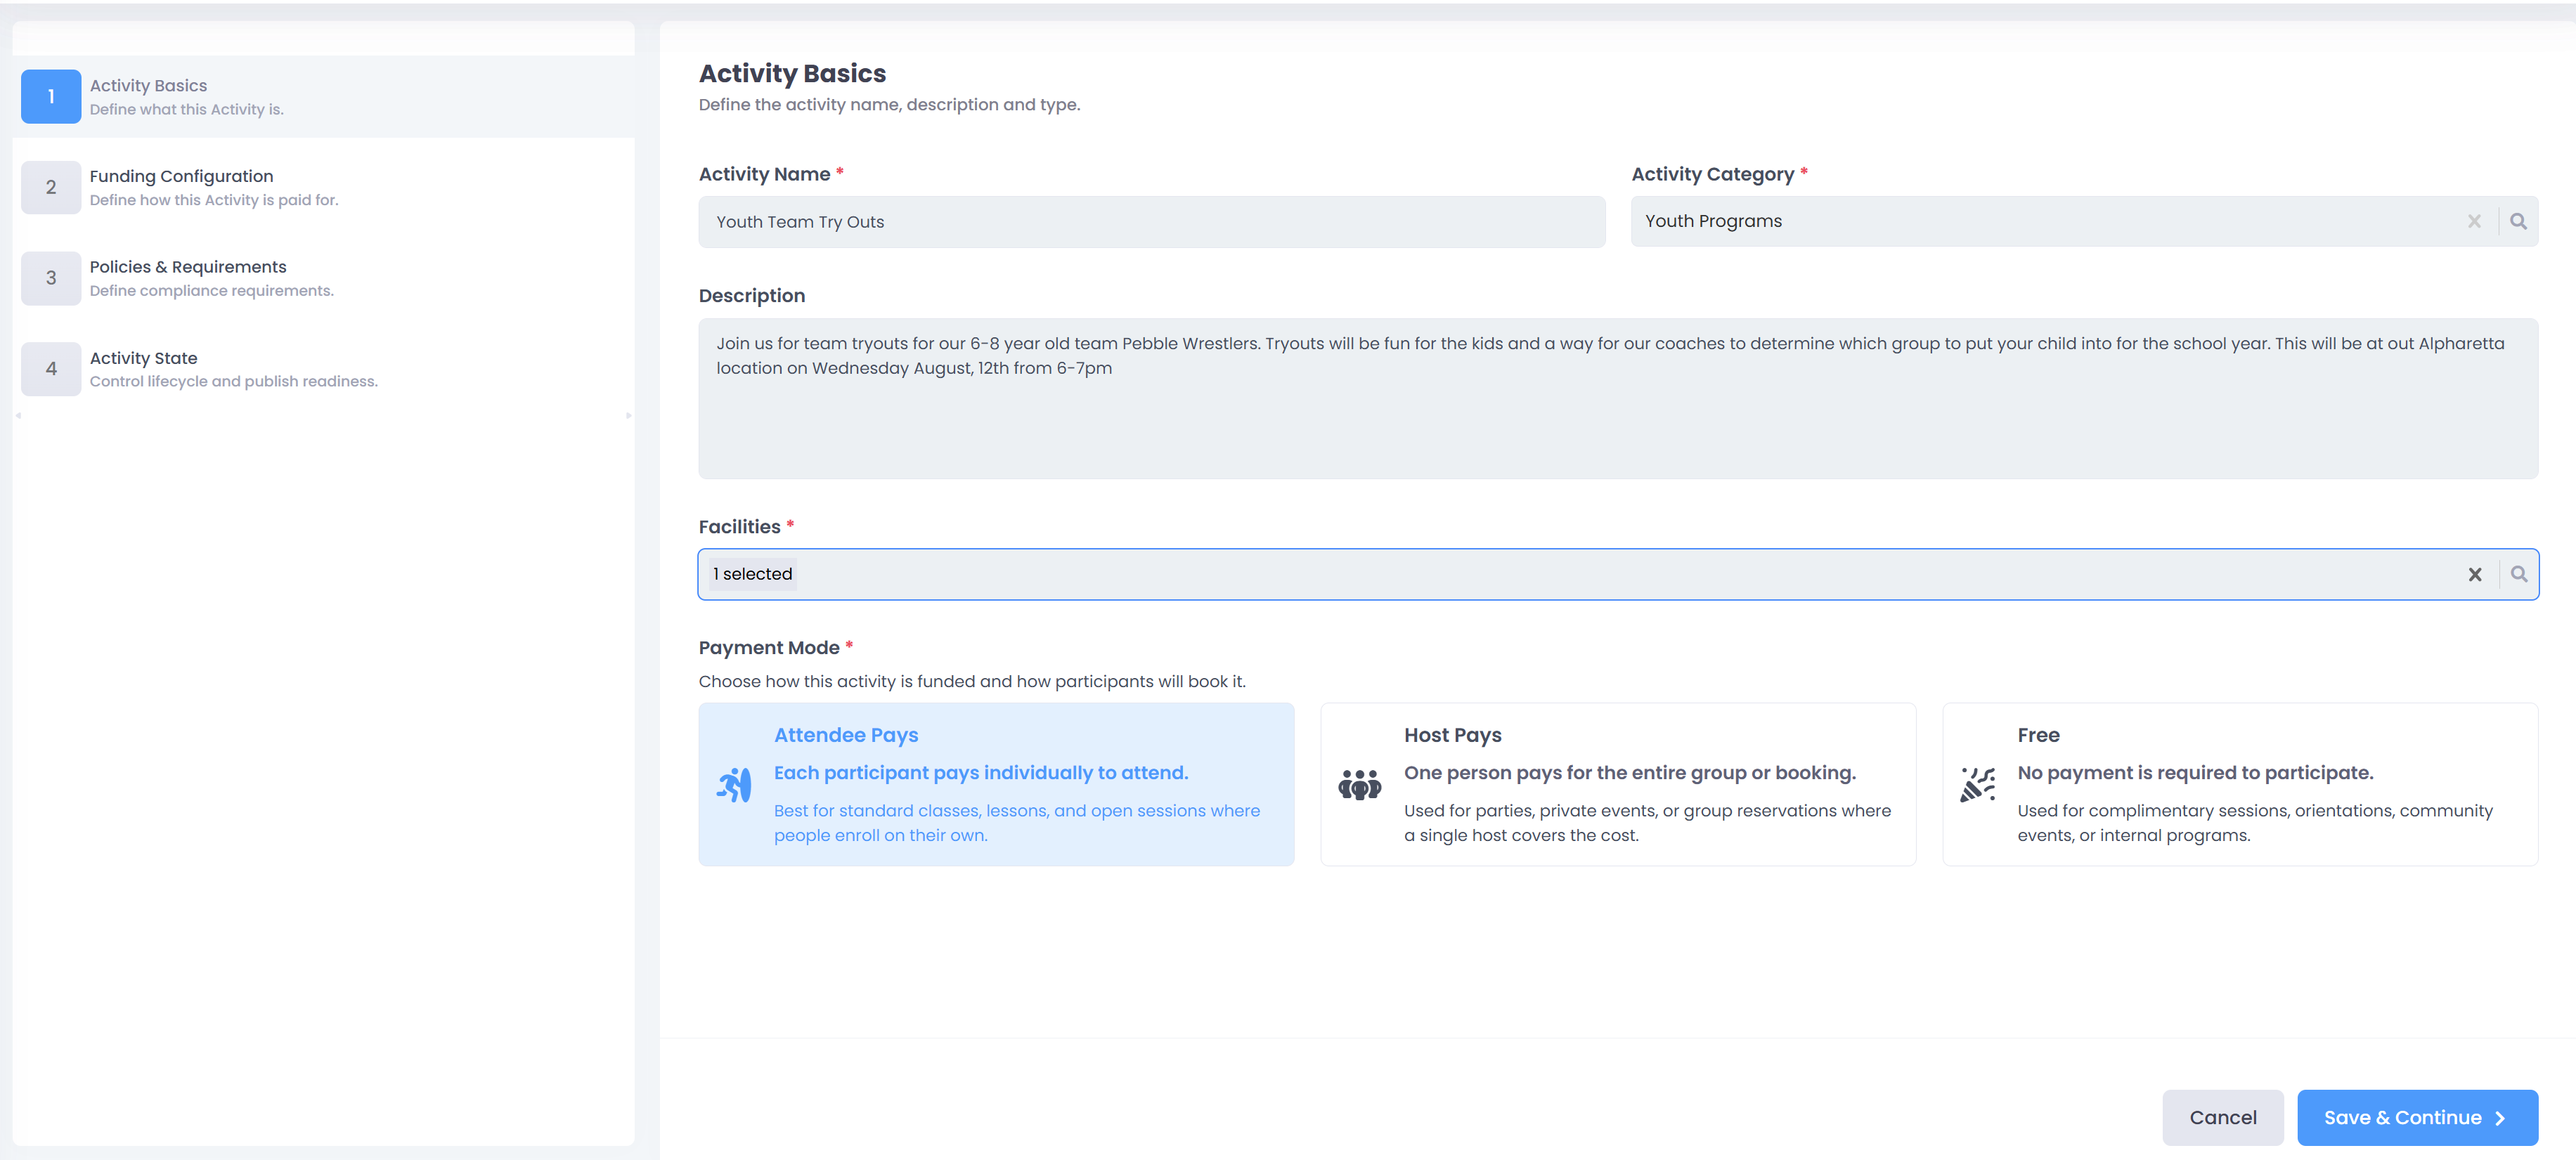Click 'Define how this Activity is paid for.'
2576x1160 pixels.
point(214,200)
